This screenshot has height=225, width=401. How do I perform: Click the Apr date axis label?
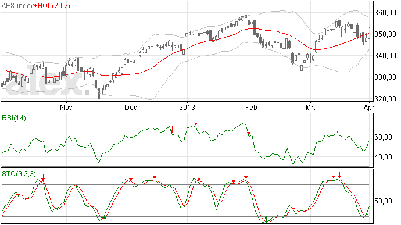pos(369,107)
